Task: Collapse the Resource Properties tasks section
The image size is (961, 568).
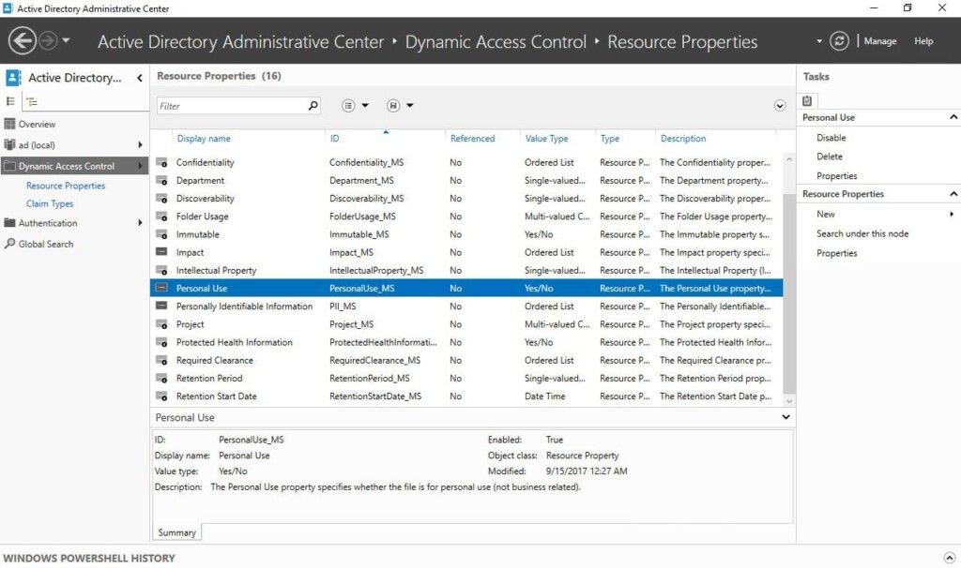Action: coord(953,193)
